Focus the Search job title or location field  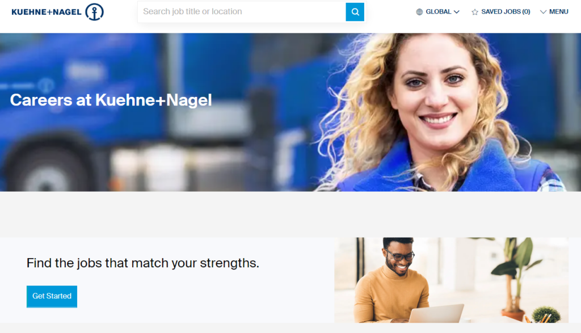click(x=242, y=12)
